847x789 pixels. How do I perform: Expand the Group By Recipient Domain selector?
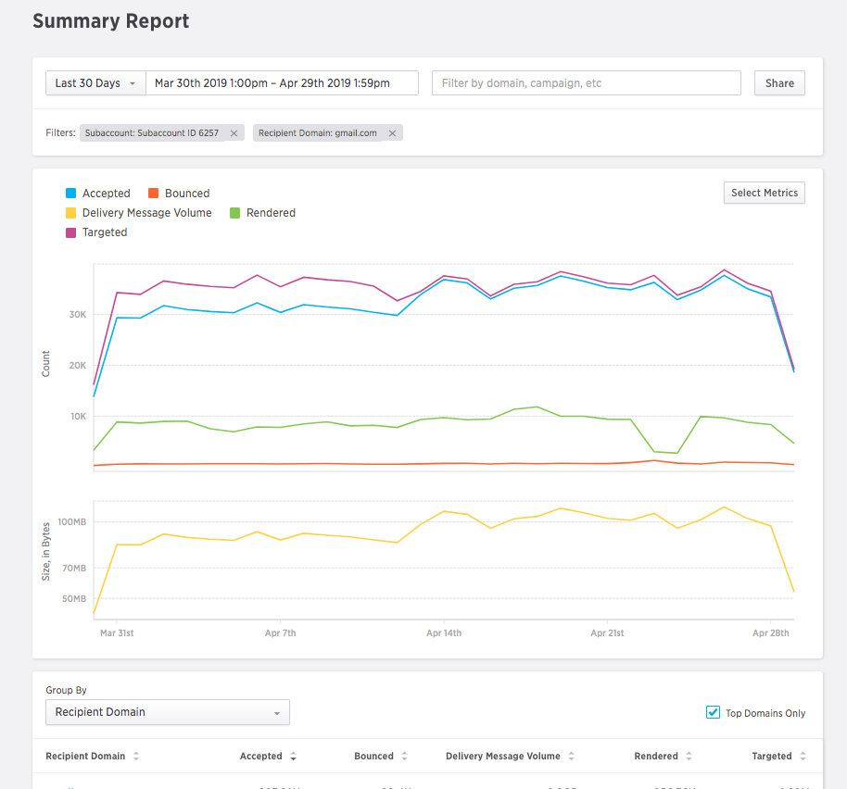tap(167, 712)
